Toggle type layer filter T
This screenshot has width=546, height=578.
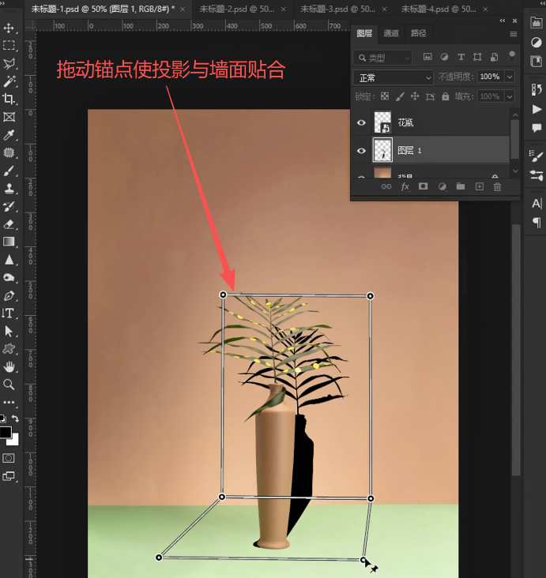click(x=461, y=57)
